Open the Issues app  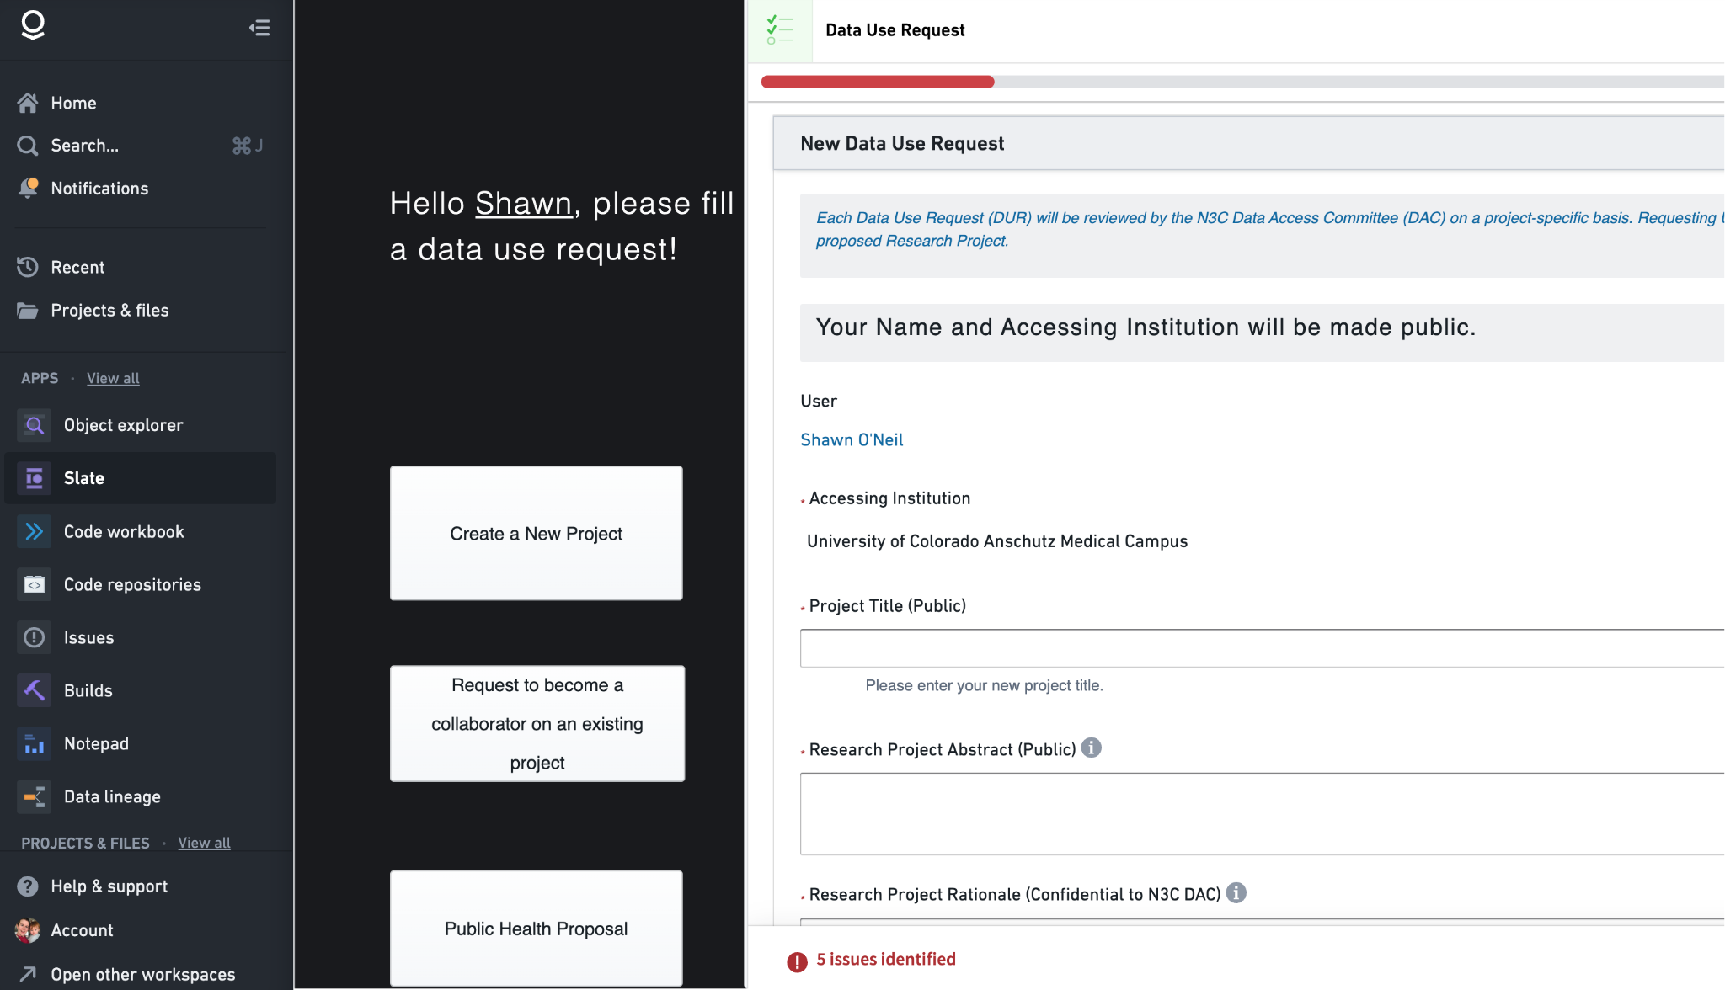tap(88, 637)
